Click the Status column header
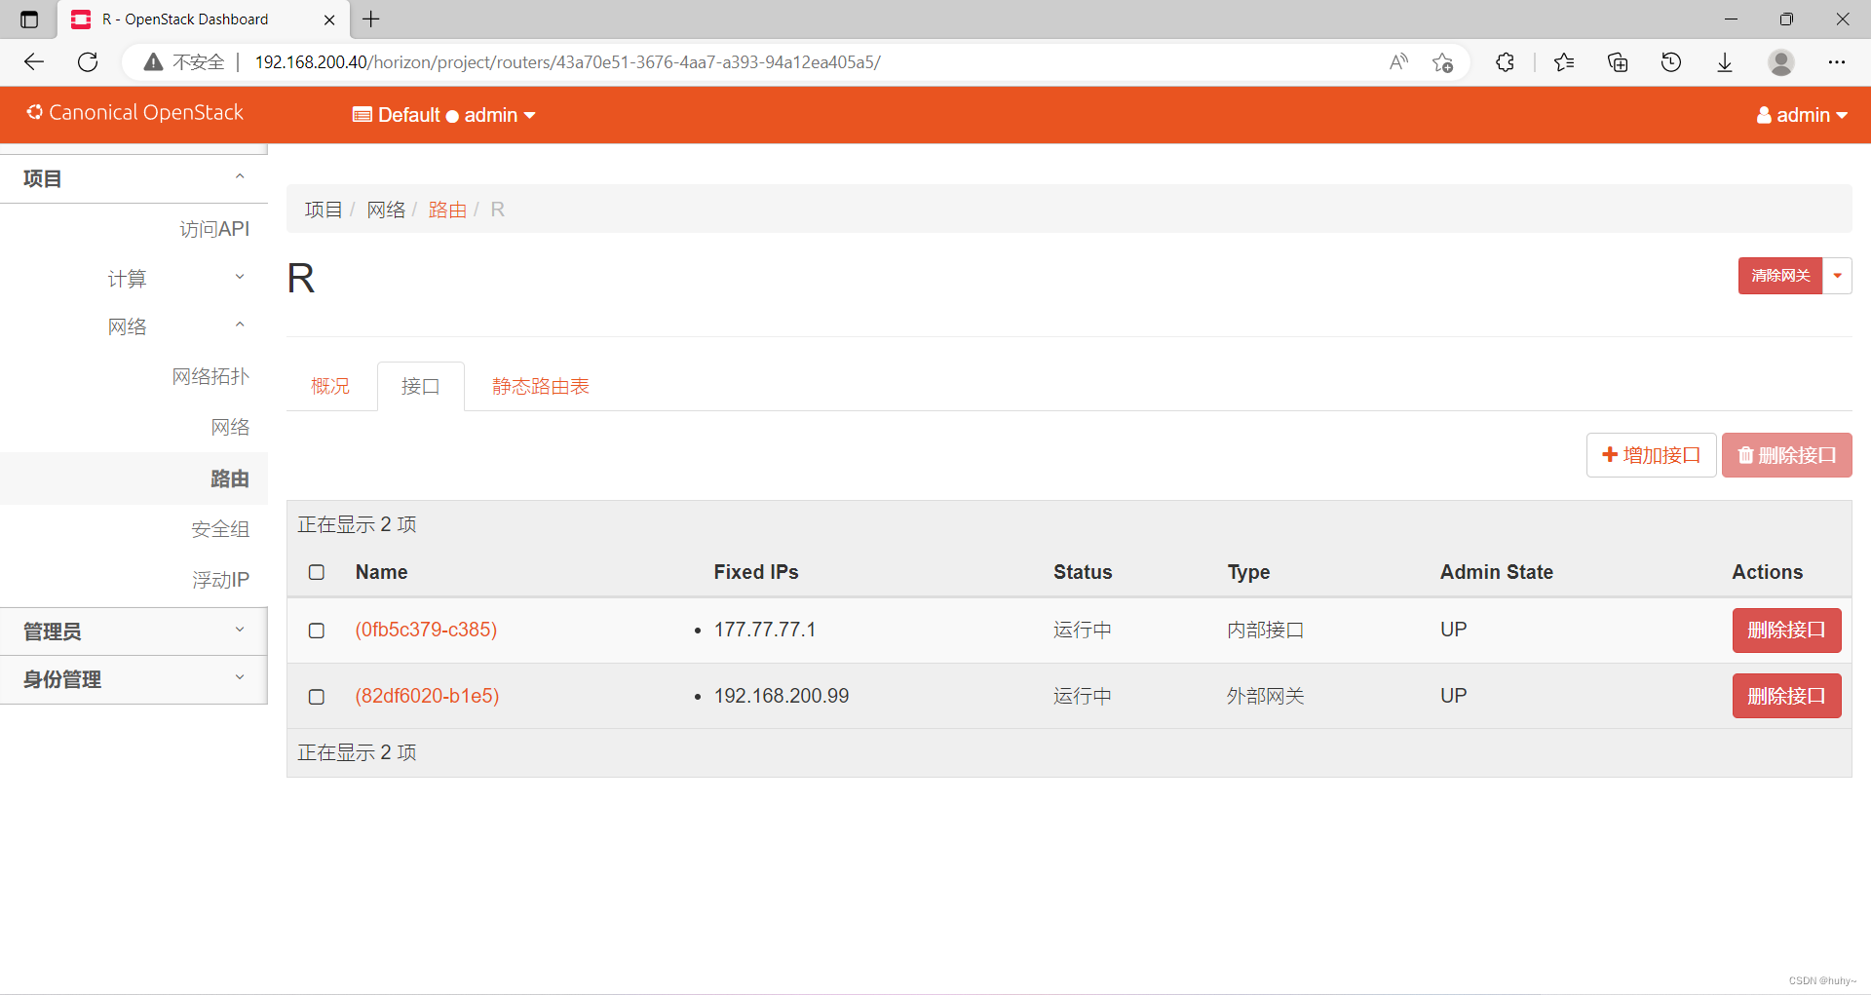This screenshot has height=995, width=1871. tap(1083, 572)
